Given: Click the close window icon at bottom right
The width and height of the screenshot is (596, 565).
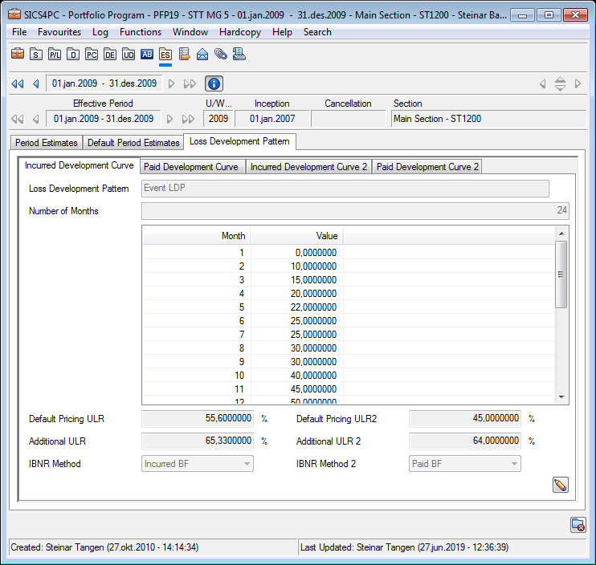Looking at the screenshot, I should pyautogui.click(x=578, y=525).
